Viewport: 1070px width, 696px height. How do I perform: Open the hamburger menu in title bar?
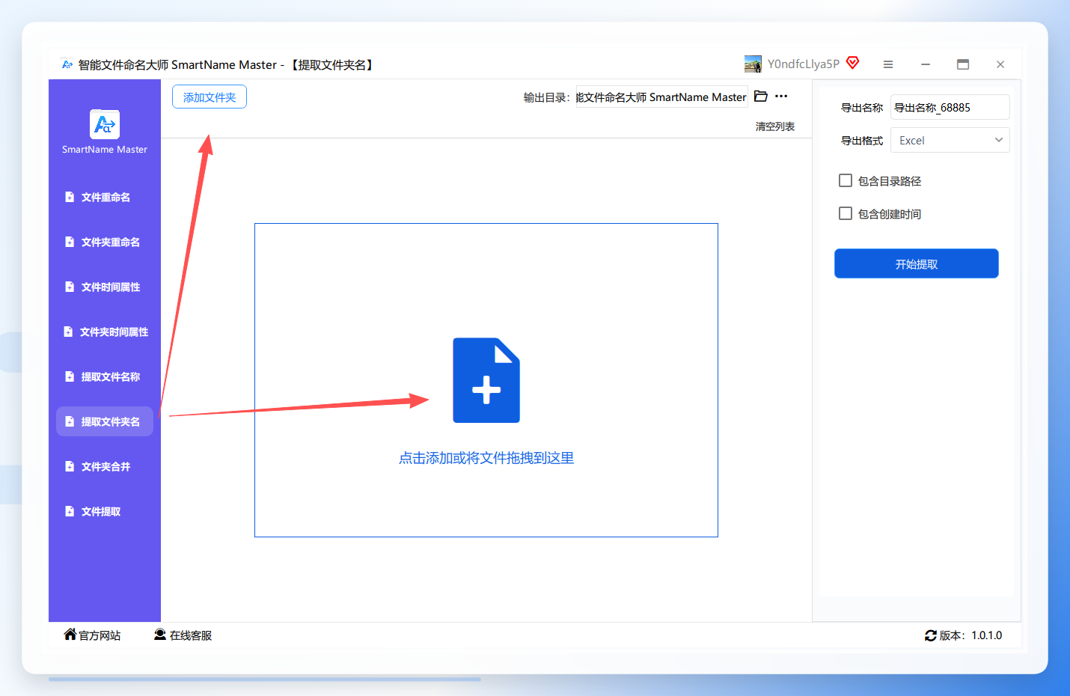pyautogui.click(x=888, y=64)
